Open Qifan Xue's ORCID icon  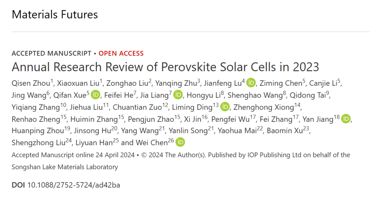pos(96,95)
